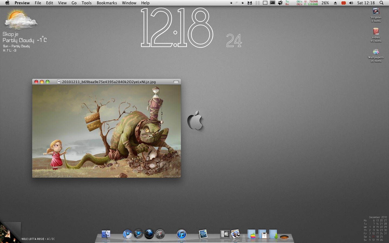
Task: Open the Preview application menu
Action: [22, 3]
